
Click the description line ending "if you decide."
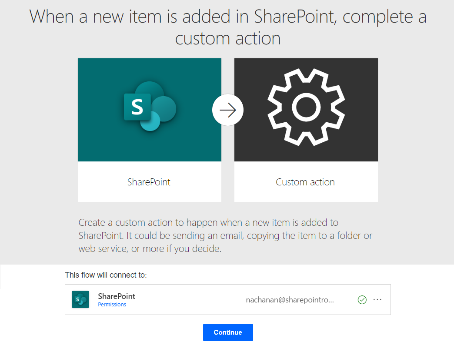click(x=150, y=249)
